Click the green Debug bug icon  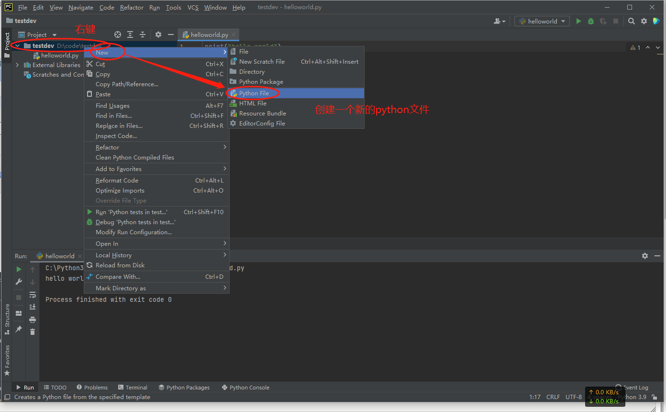(x=591, y=21)
